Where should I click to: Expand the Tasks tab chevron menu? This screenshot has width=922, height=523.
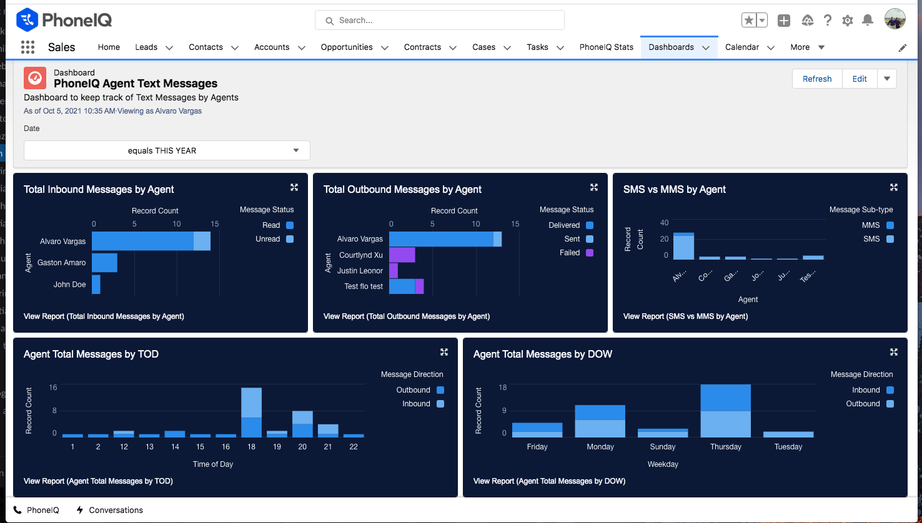tap(560, 47)
